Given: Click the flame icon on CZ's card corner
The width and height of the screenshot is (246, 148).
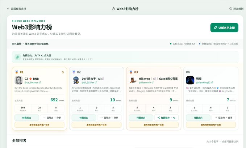Looking at the screenshot, I should pos(63,72).
